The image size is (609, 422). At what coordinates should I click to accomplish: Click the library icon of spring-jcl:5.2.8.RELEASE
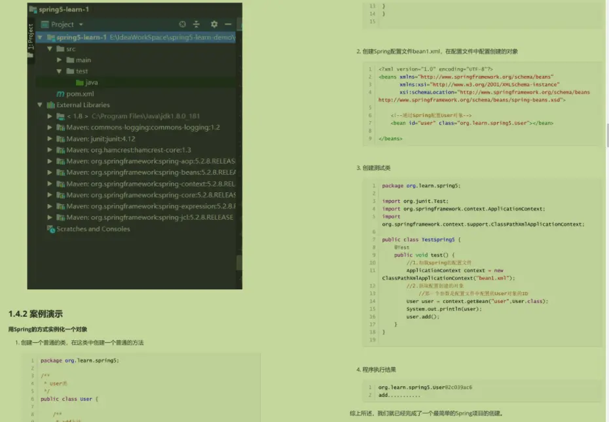tap(60, 218)
